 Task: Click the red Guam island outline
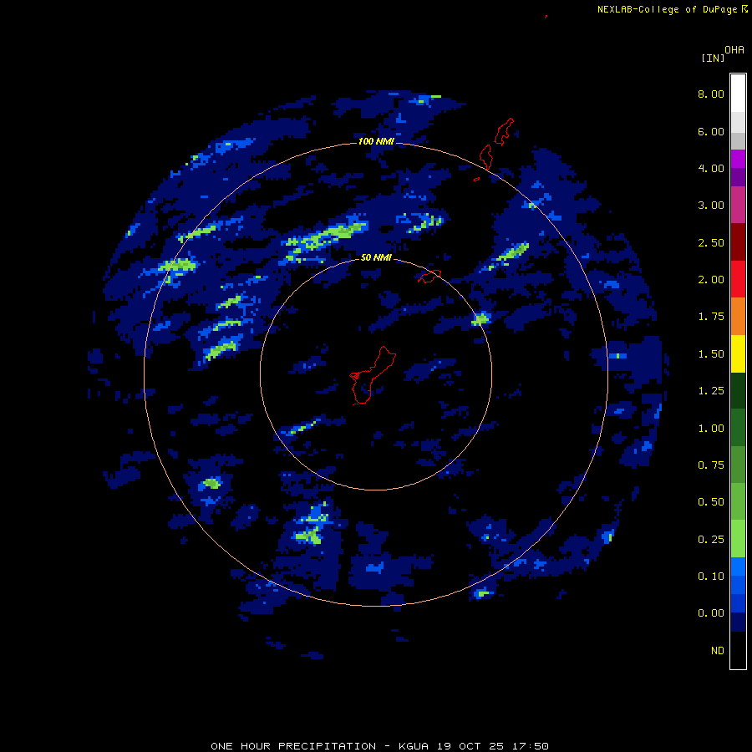370,376
